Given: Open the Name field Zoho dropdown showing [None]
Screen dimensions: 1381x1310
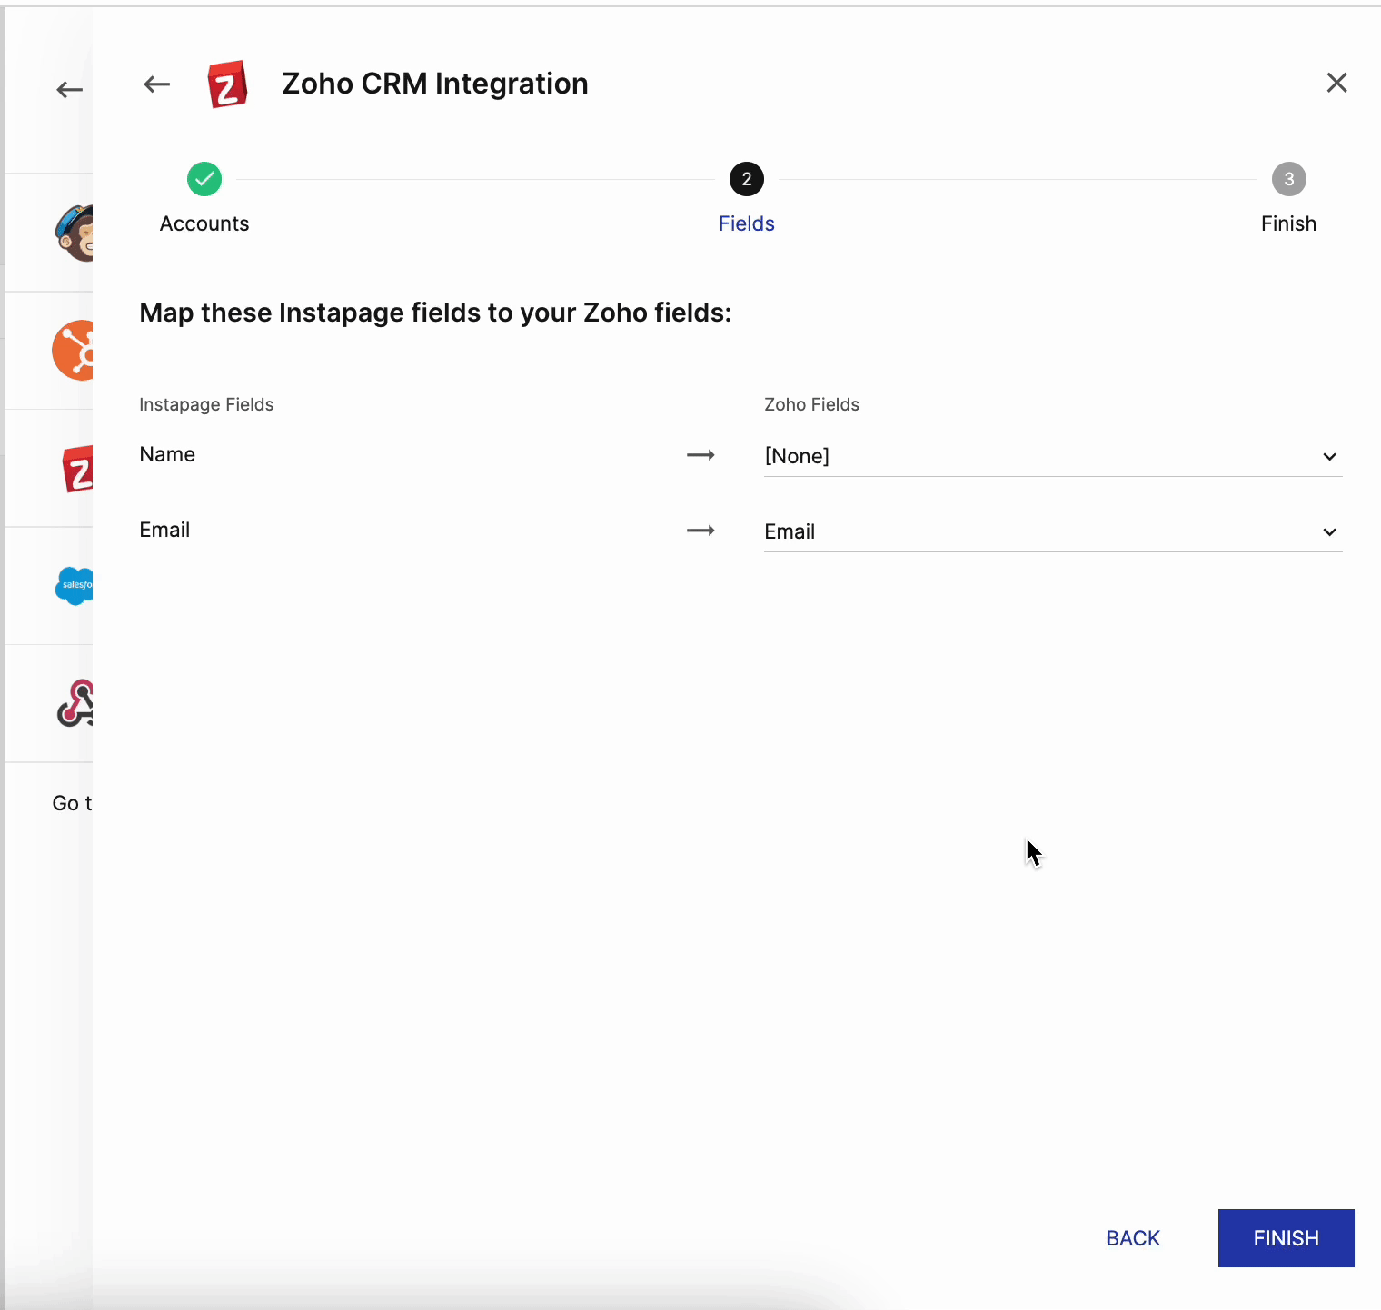Looking at the screenshot, I should (1036, 456).
